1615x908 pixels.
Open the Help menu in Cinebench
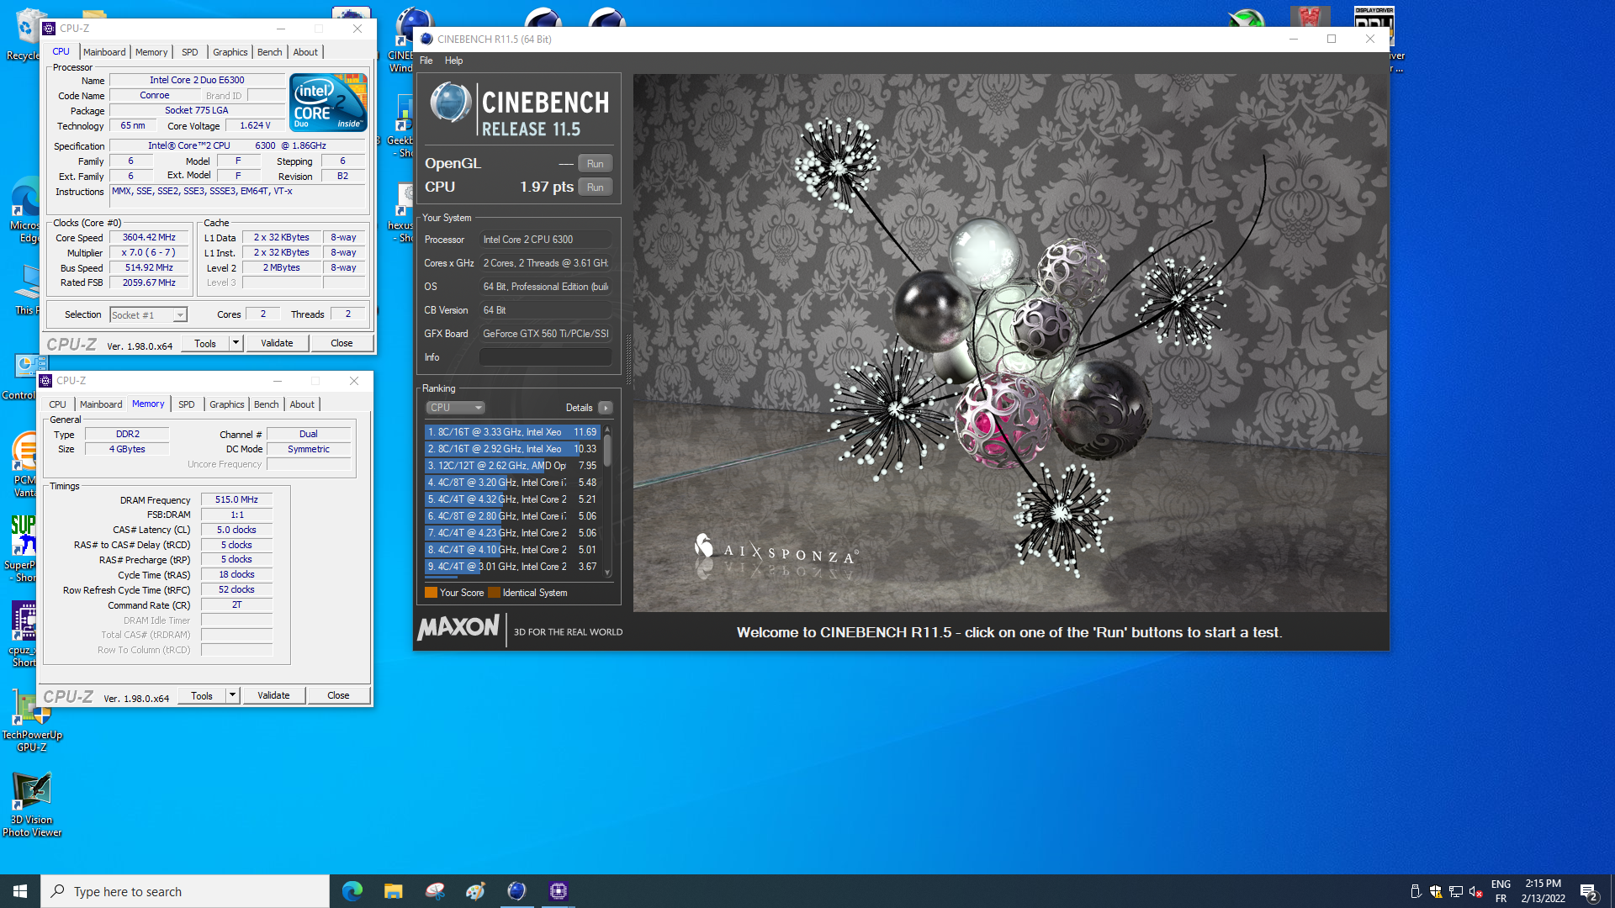[x=453, y=61]
